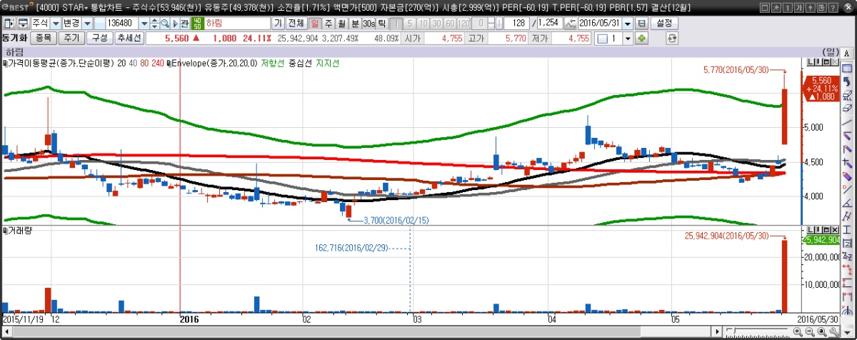
Task: Click the zoom out magnifier at bottom right
Action: [x=809, y=332]
